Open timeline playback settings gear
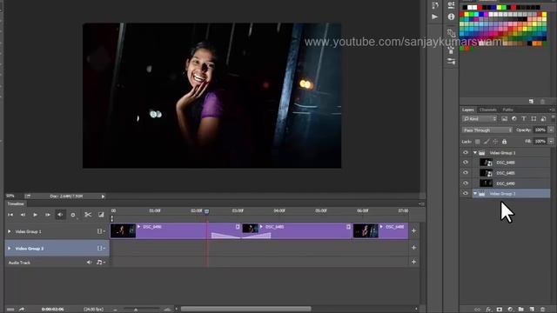The height and width of the screenshot is (313, 557). tap(73, 215)
